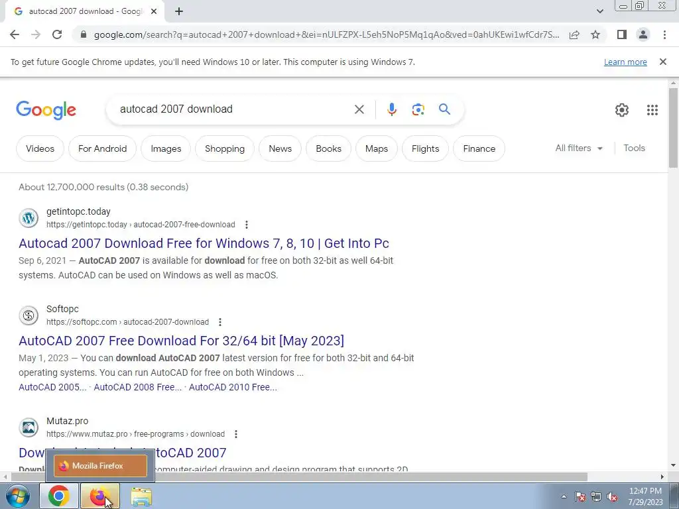
Task: Open the Learn more link
Action: point(625,62)
